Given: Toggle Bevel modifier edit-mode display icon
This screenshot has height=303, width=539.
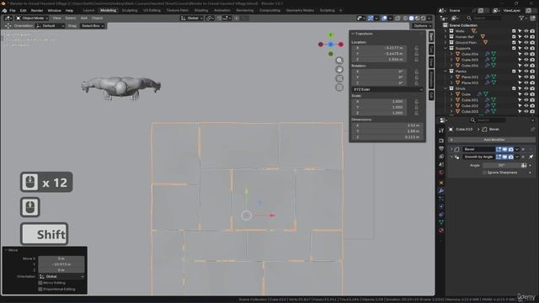Looking at the screenshot, I should [x=499, y=150].
